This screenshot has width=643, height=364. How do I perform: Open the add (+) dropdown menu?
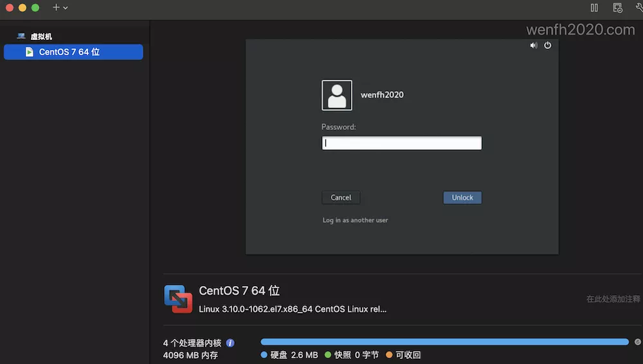pos(60,8)
